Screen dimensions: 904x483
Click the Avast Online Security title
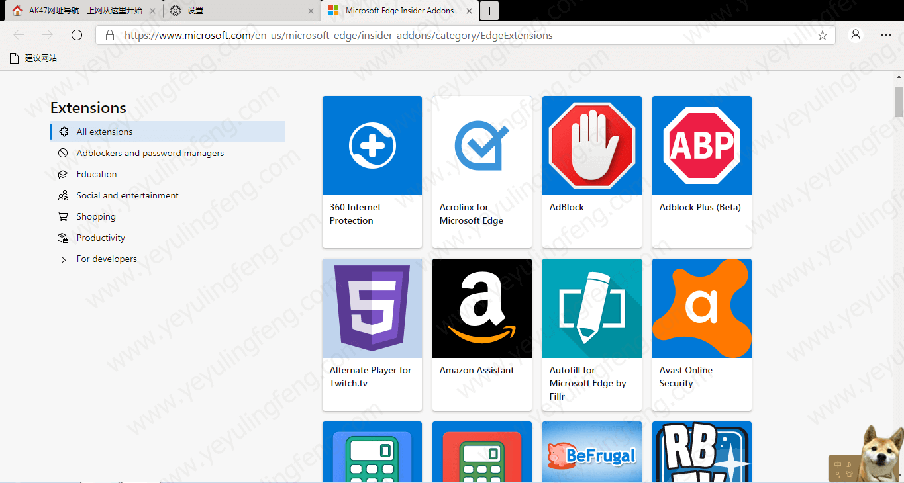[x=686, y=376]
